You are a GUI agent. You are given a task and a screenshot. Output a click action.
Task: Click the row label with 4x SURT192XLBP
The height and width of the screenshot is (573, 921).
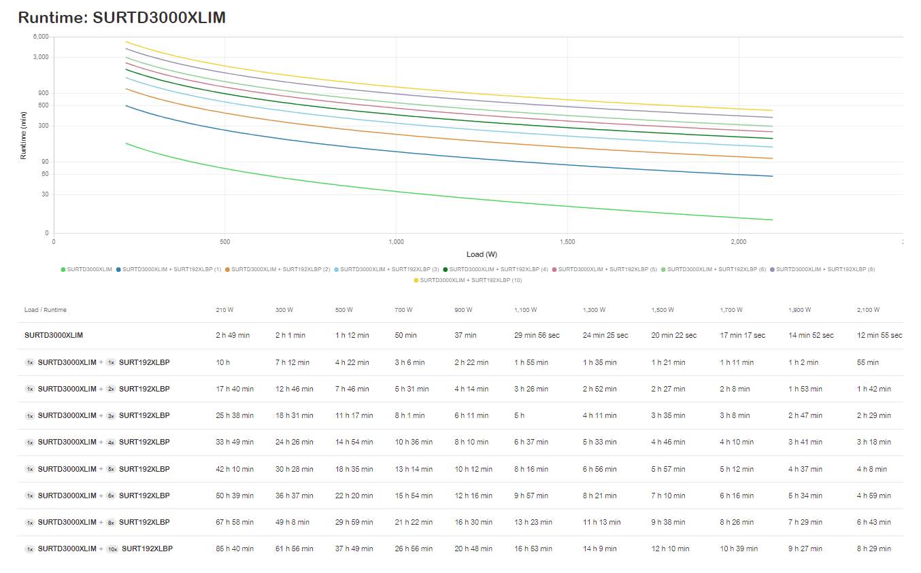(97, 442)
